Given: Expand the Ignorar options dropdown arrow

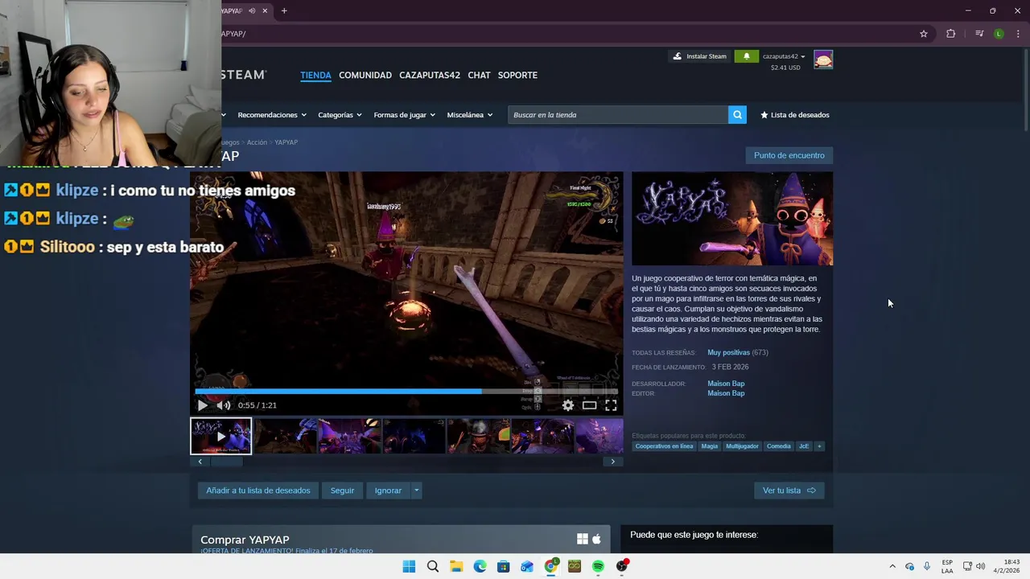Looking at the screenshot, I should pos(416,491).
